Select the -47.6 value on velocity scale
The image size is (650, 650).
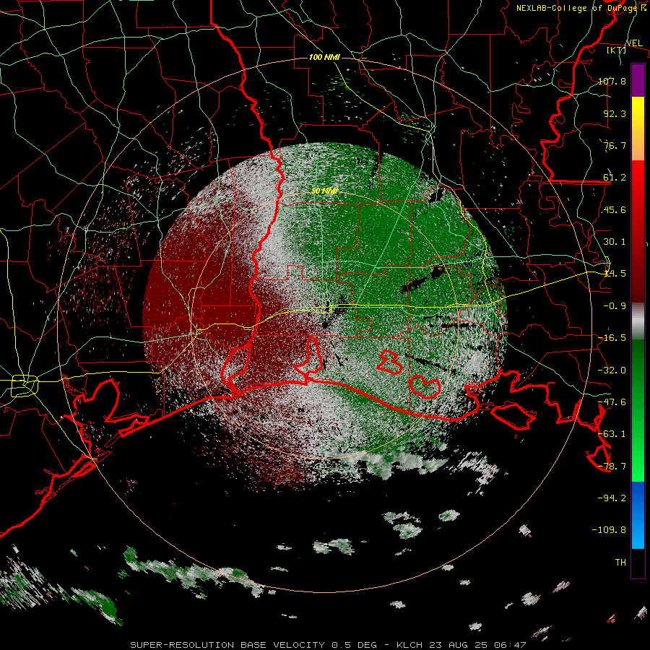coord(612,402)
